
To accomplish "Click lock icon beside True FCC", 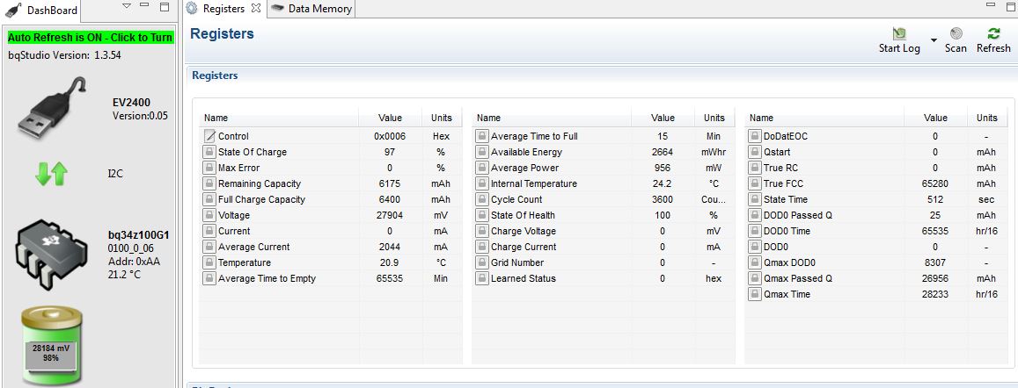I will (x=755, y=183).
